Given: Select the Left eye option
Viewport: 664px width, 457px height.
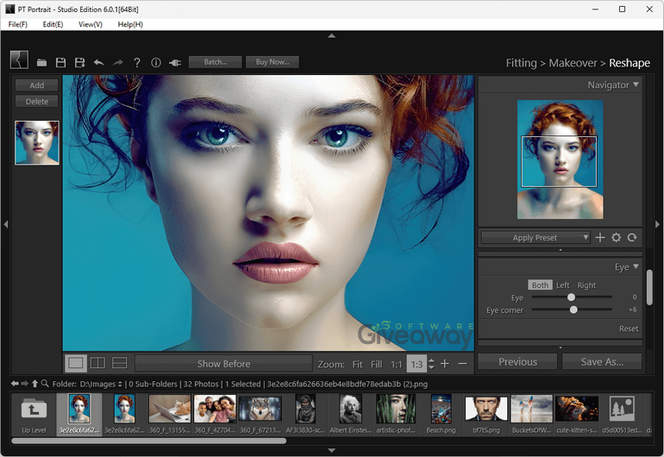Looking at the screenshot, I should (x=562, y=285).
